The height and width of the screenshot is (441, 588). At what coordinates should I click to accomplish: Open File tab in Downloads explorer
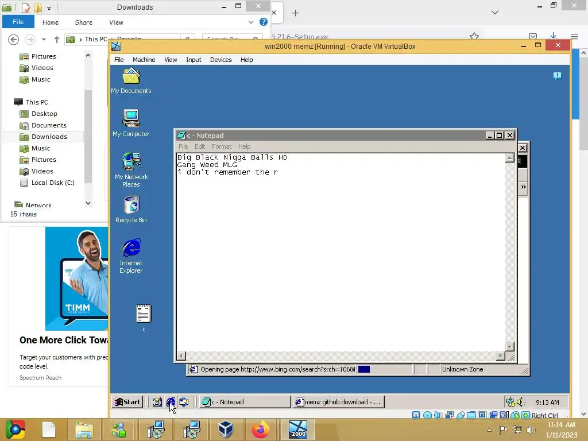click(x=18, y=22)
